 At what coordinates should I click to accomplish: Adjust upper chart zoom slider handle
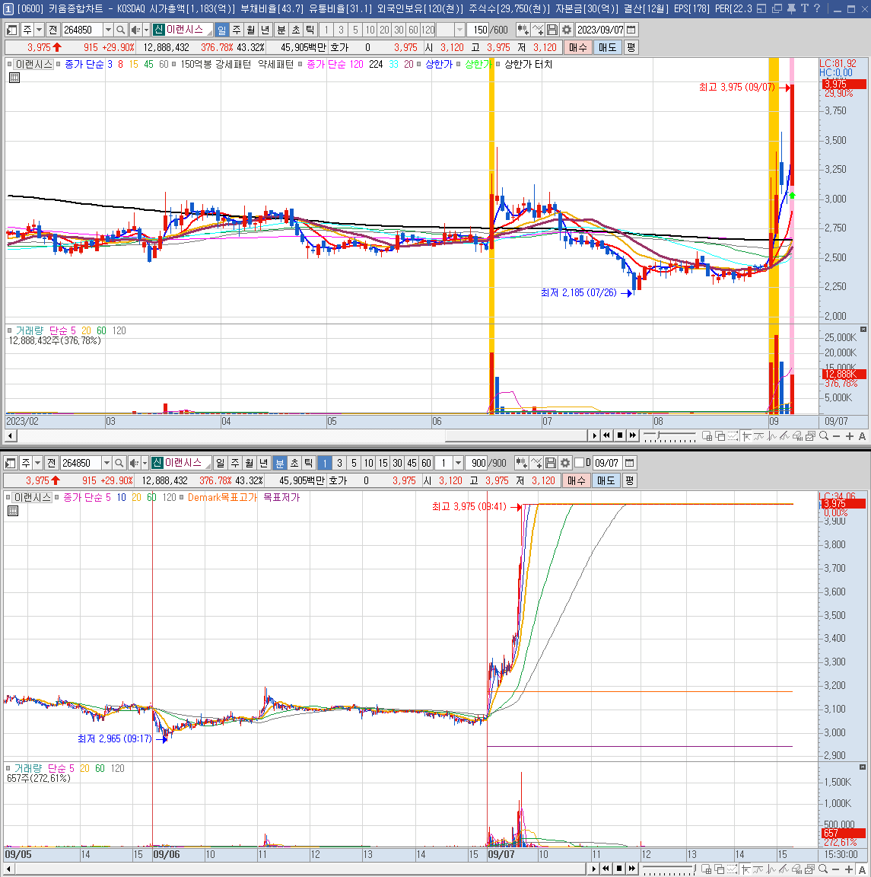659,435
